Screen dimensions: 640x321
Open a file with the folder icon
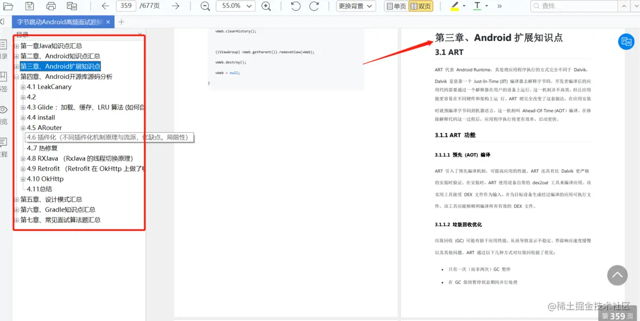click(x=8, y=6)
